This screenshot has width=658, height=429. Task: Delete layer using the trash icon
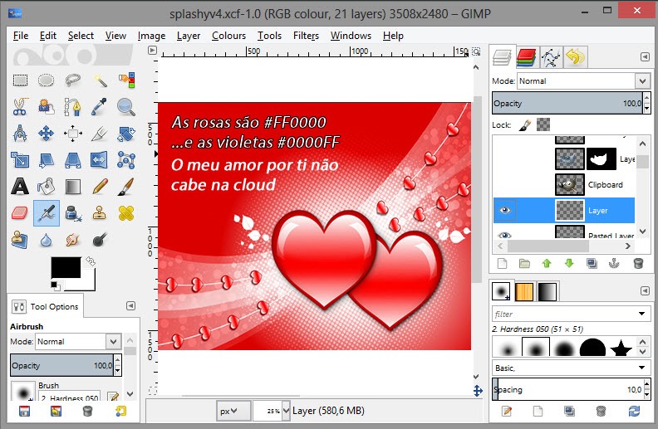click(638, 263)
